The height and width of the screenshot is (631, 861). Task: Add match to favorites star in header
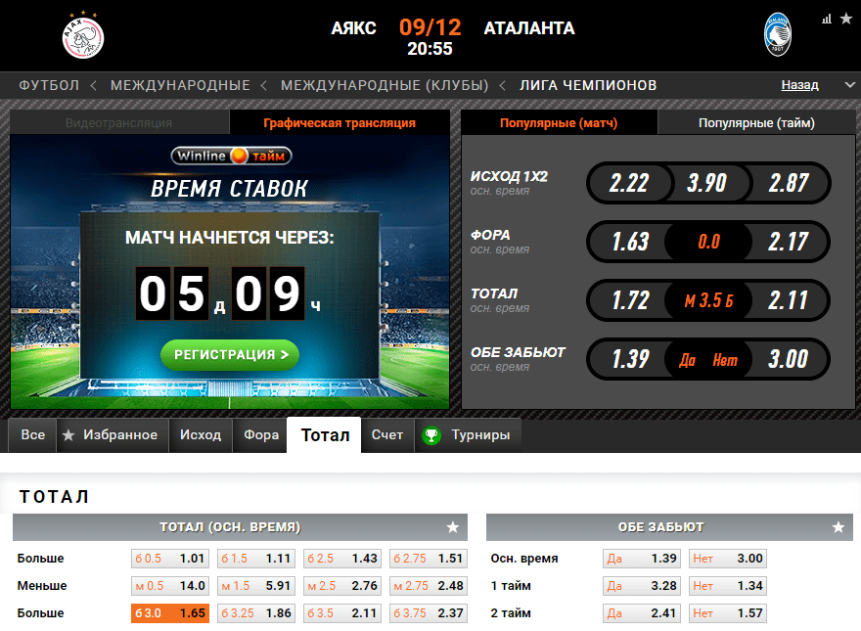[x=846, y=19]
